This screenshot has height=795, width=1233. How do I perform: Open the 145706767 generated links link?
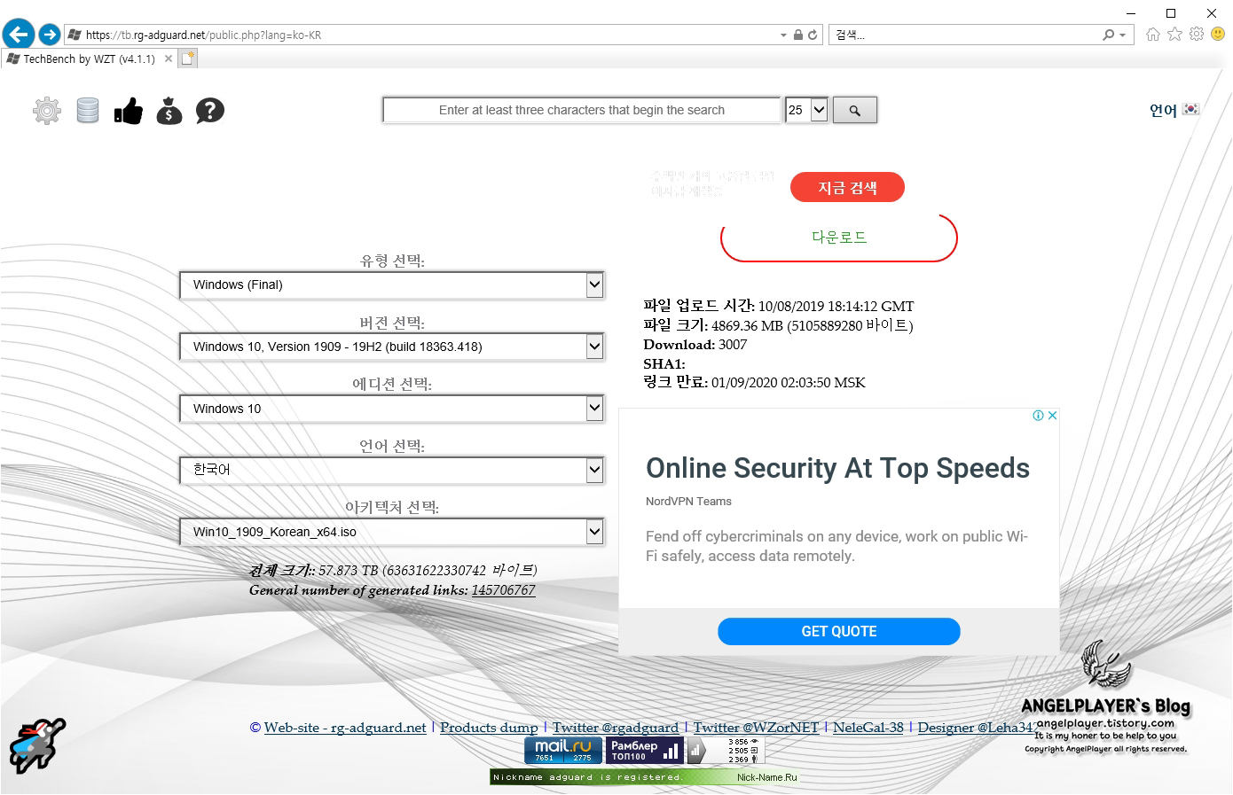(503, 590)
